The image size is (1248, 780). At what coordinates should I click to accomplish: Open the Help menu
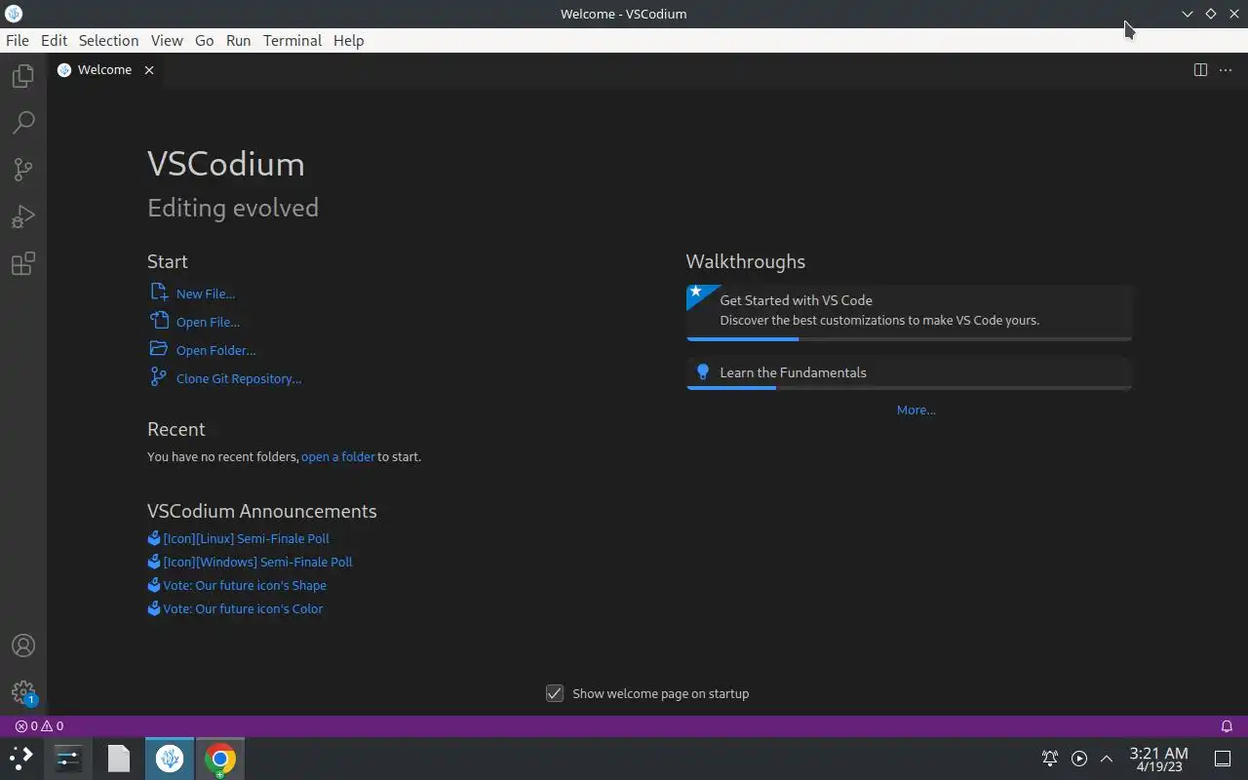(348, 40)
